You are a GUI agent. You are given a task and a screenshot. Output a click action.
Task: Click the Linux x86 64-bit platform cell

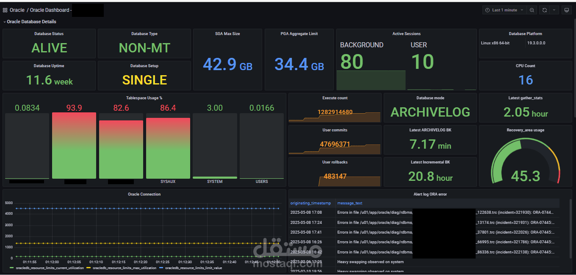click(x=495, y=43)
